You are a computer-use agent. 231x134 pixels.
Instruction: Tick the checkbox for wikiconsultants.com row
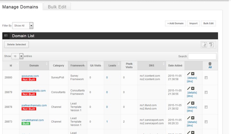click(206, 92)
